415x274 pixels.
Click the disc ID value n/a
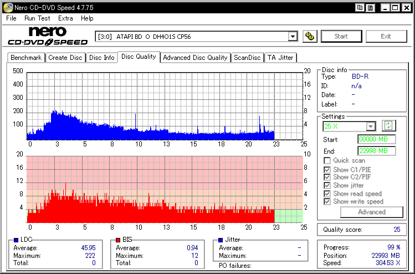point(356,86)
